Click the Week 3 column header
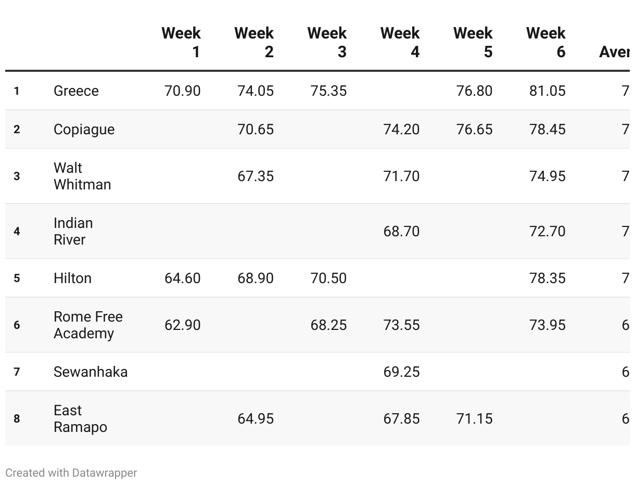Viewport: 635px width, 485px height. [x=327, y=42]
